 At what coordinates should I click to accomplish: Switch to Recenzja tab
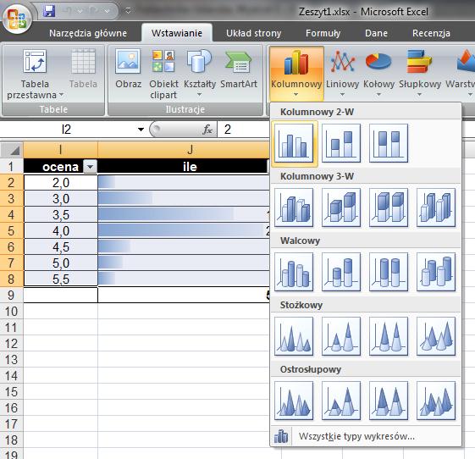(x=431, y=33)
